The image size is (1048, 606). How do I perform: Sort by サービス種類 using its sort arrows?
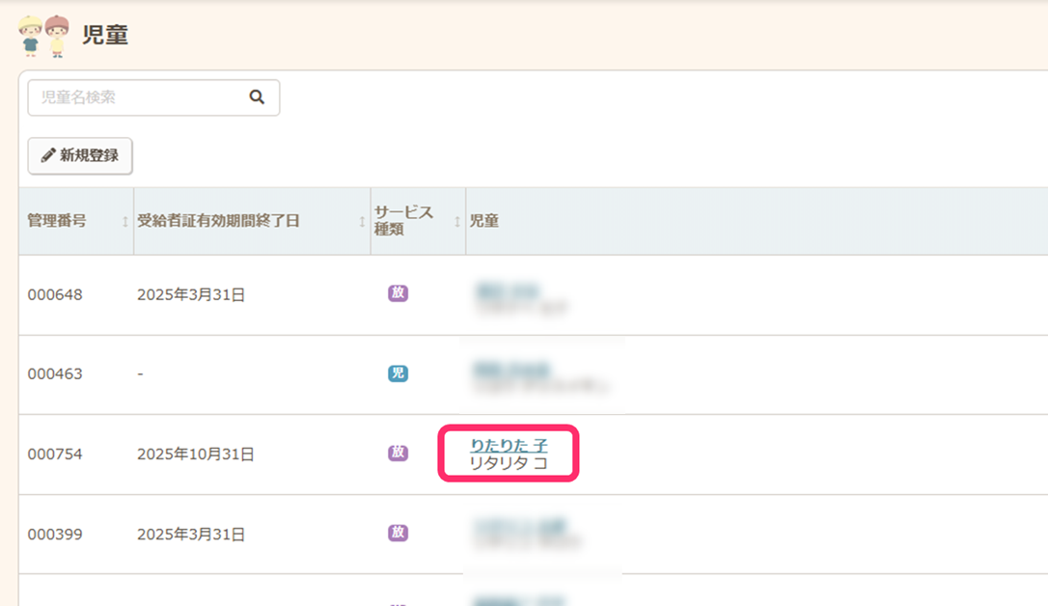click(457, 222)
